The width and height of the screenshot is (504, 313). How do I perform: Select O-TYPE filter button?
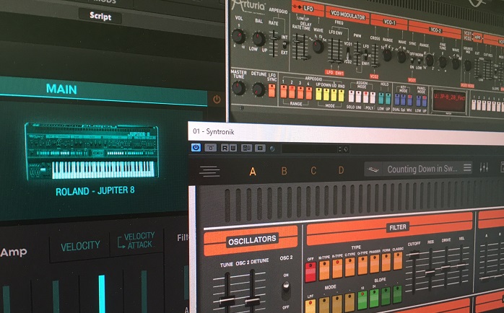(x=362, y=265)
